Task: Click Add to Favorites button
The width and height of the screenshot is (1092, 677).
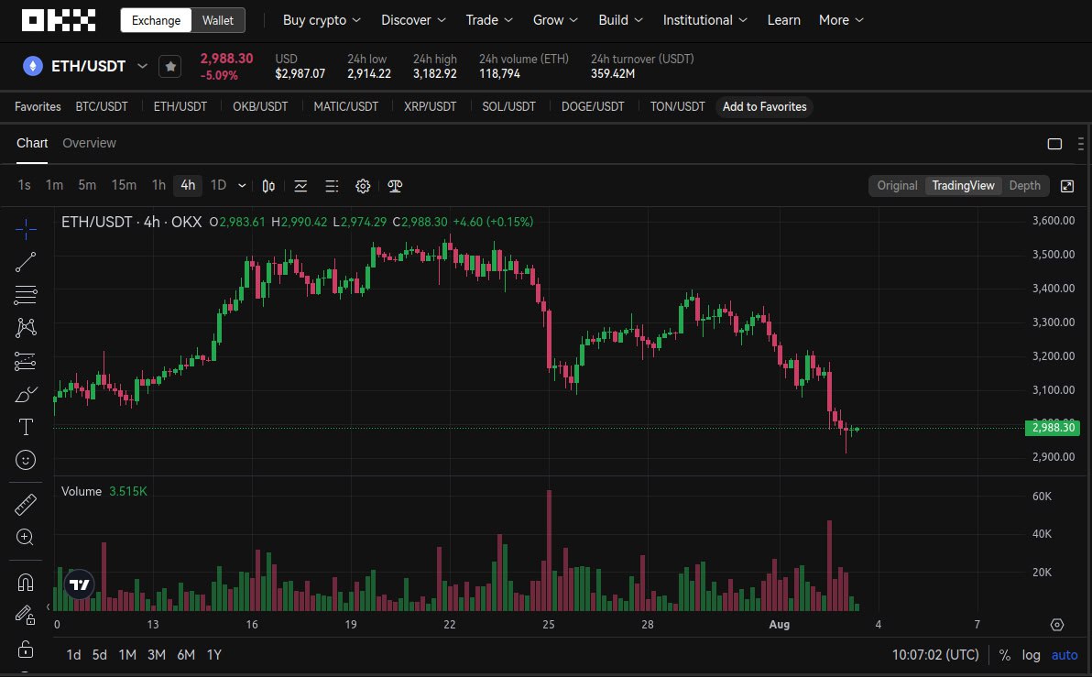Action: coord(764,106)
